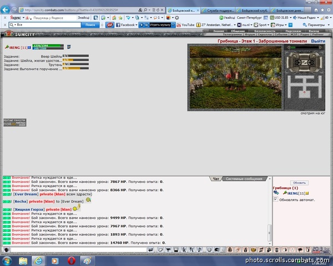Click the chat vertical scrollbar thumb

pyautogui.click(x=269, y=233)
